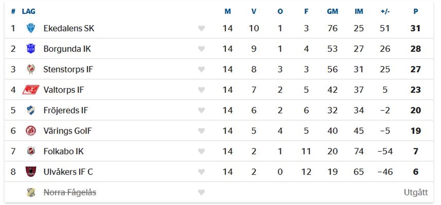Click the Värings GoIF club crest
Screen dimensions: 441x205
click(x=31, y=131)
